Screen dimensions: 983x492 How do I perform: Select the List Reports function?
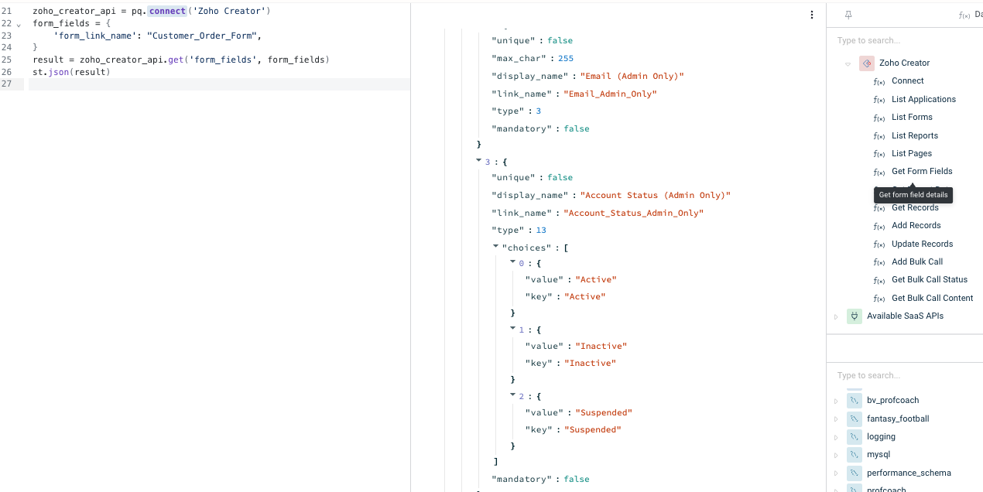click(x=915, y=135)
